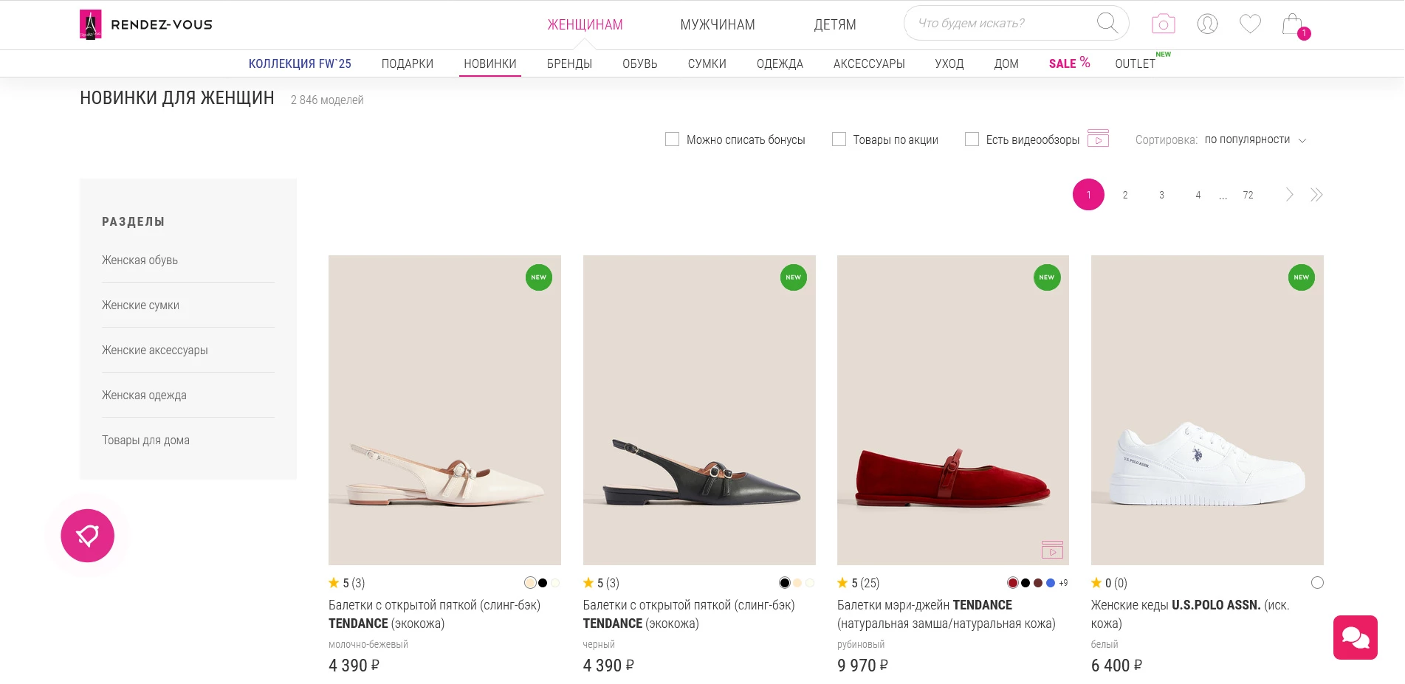This screenshot has height=684, width=1405.
Task: Switch to the МУЖЧИНАМ section
Action: click(x=717, y=24)
